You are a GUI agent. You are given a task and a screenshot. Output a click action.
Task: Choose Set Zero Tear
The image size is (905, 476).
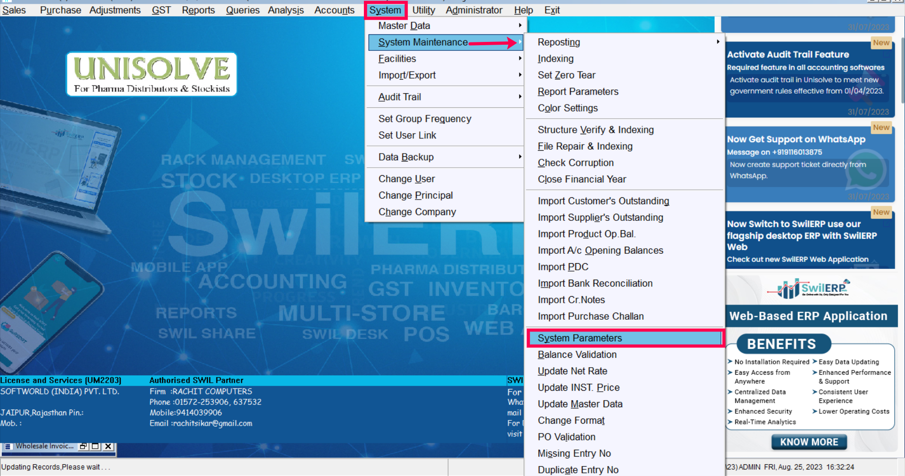pyautogui.click(x=625, y=75)
